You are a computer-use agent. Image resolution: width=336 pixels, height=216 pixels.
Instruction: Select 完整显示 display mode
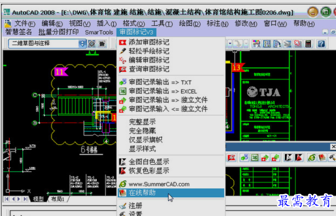click(x=142, y=122)
